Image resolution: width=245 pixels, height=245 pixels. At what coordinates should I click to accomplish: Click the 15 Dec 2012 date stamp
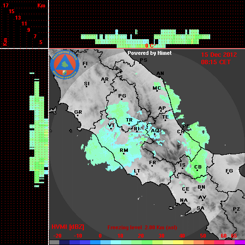[x=219, y=55]
